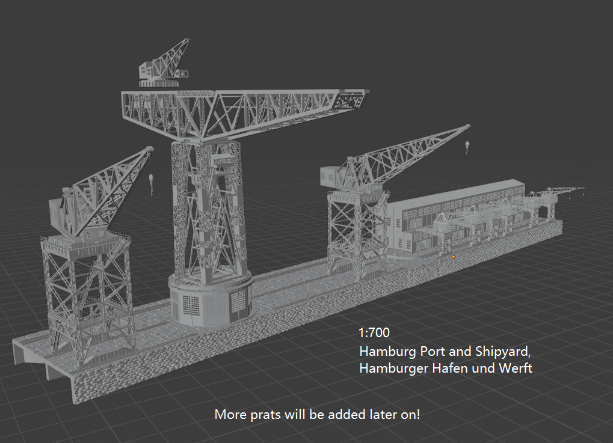Click the hanging hook below the middle crane
Image resolution: width=613 pixels, height=443 pixels.
(467, 147)
